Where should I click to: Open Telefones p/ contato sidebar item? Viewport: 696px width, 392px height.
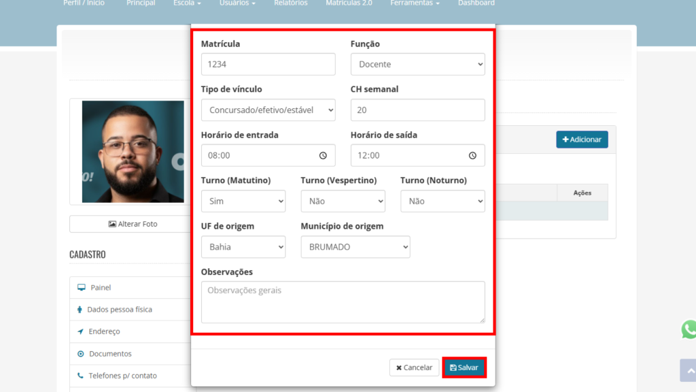click(x=122, y=376)
